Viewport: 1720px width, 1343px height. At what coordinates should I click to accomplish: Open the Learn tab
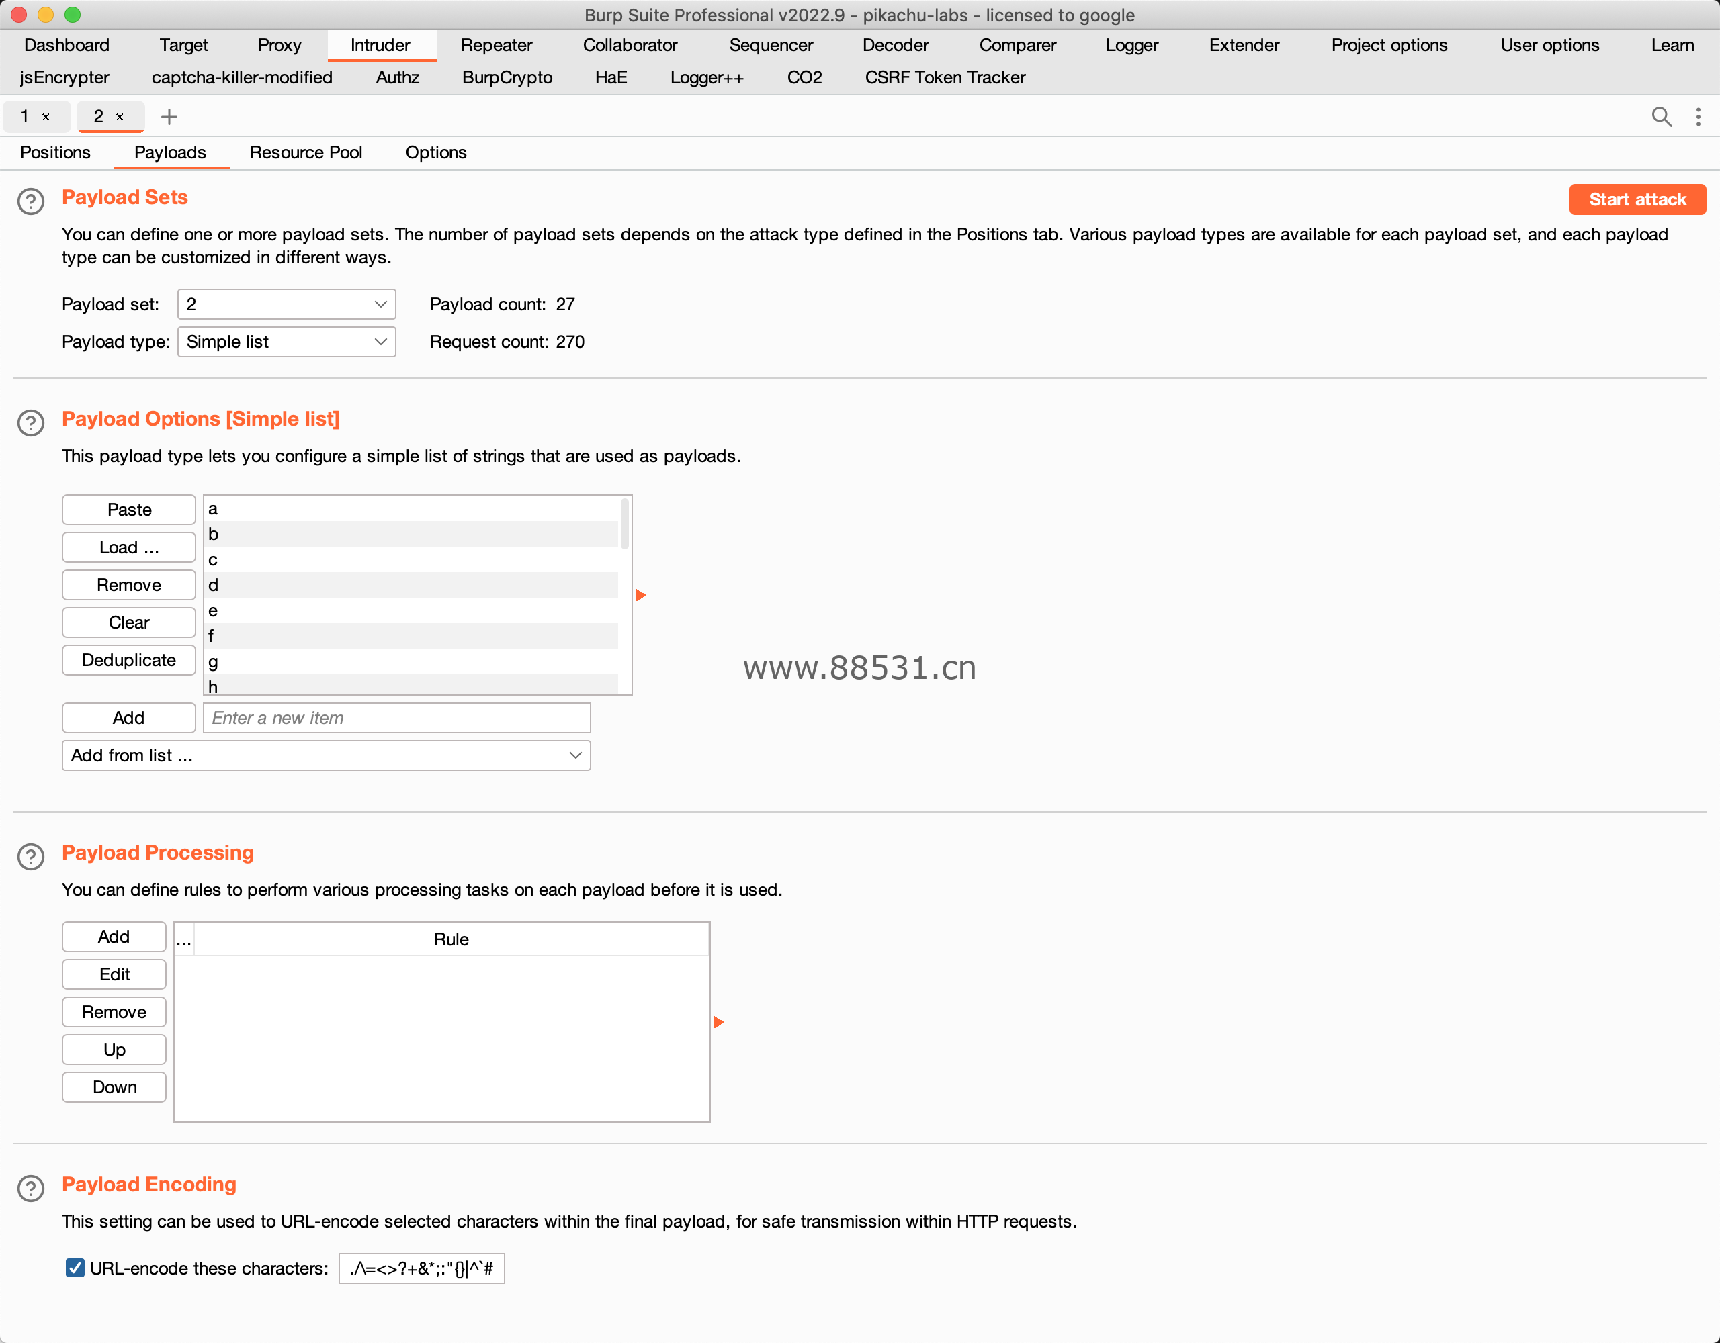point(1672,45)
